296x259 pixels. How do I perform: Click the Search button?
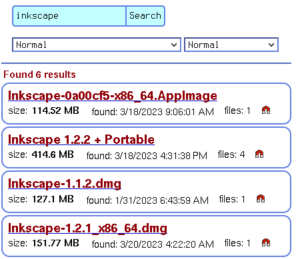pos(145,16)
